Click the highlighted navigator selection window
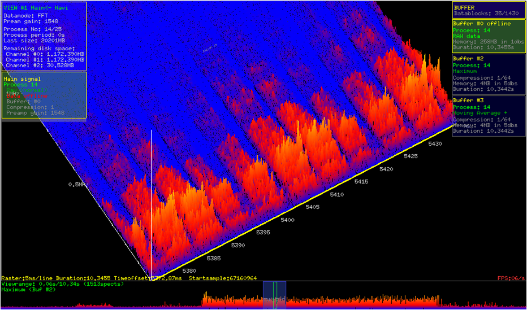This screenshot has width=527, height=310. point(274,295)
